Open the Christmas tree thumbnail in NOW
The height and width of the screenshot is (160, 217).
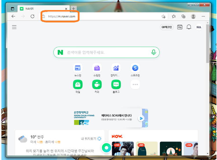(x=171, y=148)
